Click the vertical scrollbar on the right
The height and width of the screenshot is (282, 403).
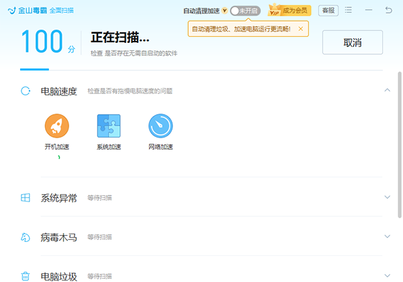coord(400,145)
